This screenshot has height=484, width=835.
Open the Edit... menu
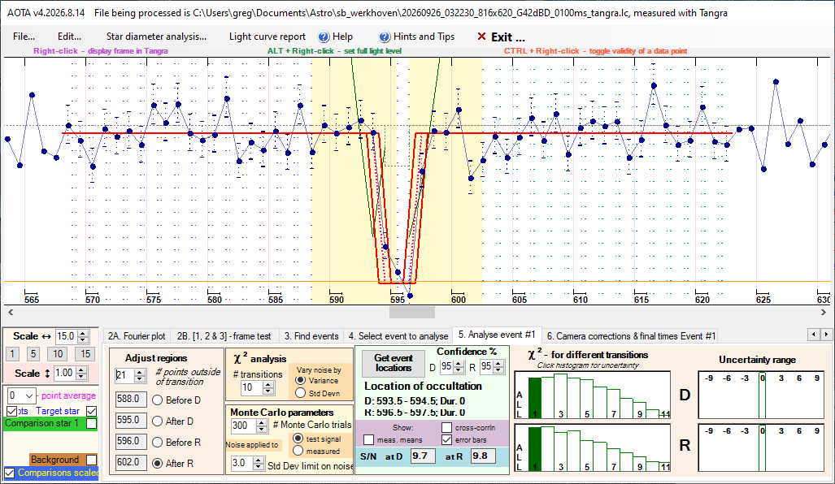[69, 37]
